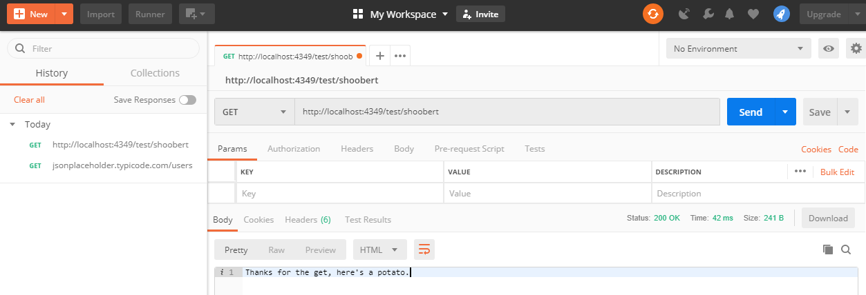
Task: Switch to the Collections tab
Action: pyautogui.click(x=155, y=73)
